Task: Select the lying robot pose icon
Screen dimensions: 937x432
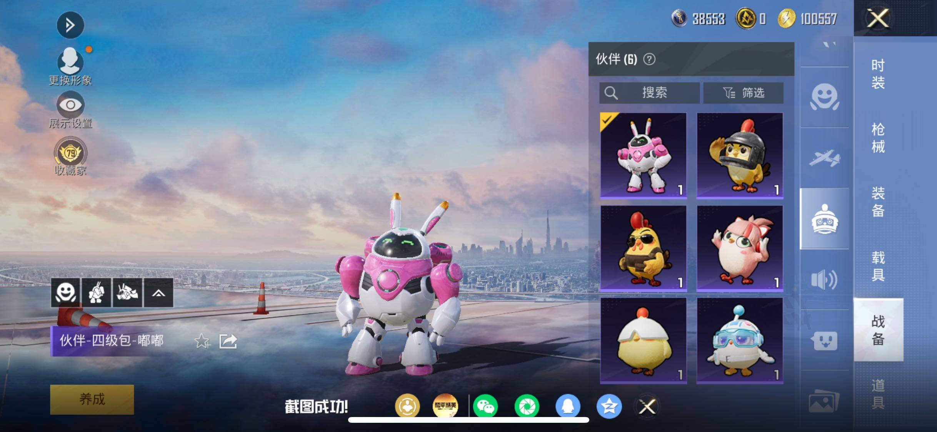Action: pyautogui.click(x=127, y=293)
